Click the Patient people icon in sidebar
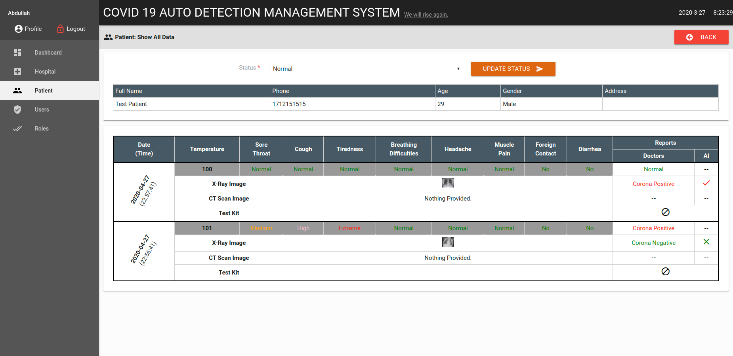The width and height of the screenshot is (733, 356). [x=17, y=91]
